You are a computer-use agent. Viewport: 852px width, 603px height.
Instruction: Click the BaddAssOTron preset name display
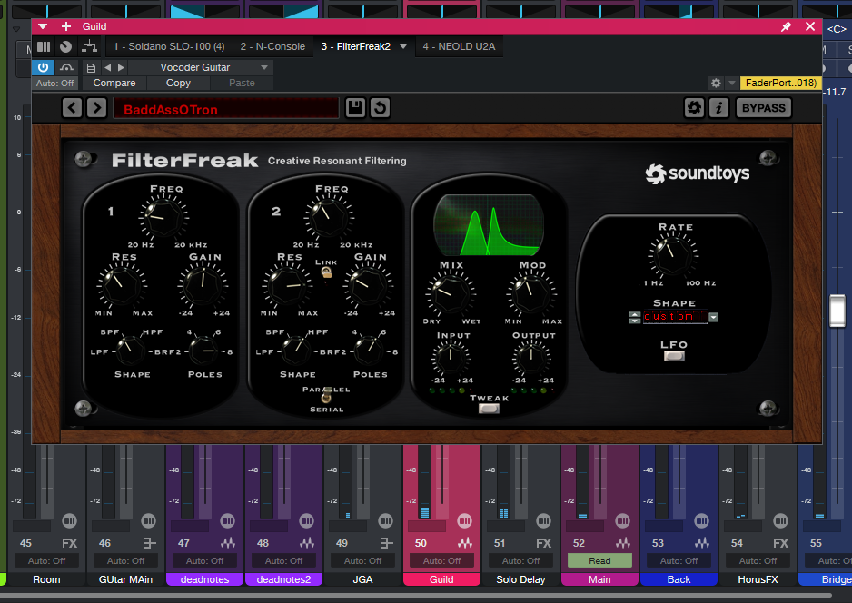pos(226,109)
